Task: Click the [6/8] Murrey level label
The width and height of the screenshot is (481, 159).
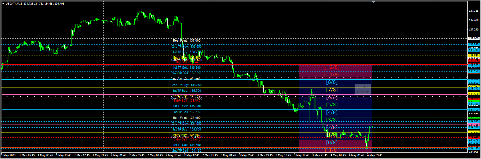Action: (x=332, y=97)
